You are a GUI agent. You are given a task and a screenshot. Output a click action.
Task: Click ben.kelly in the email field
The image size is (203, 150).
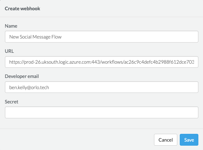coord(19,88)
